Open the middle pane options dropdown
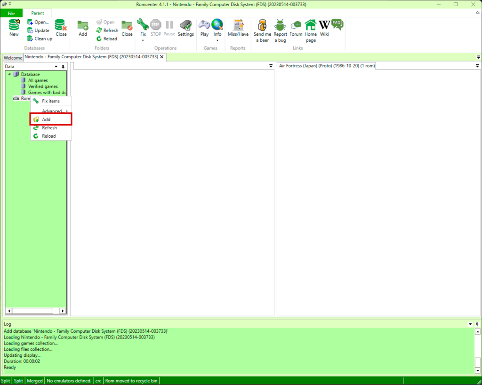The width and height of the screenshot is (482, 385). [271, 66]
